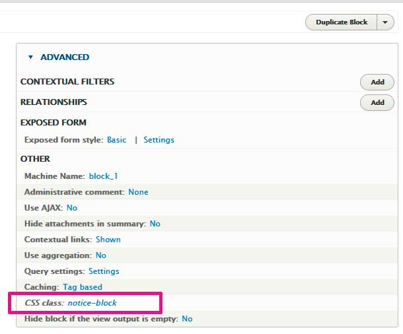Change Use aggregation No value

point(100,255)
